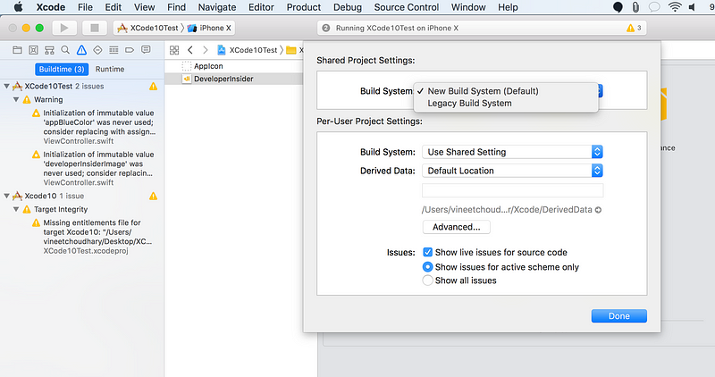Image resolution: width=715 pixels, height=377 pixels.
Task: Click the Apple menu logo
Action: (18, 7)
